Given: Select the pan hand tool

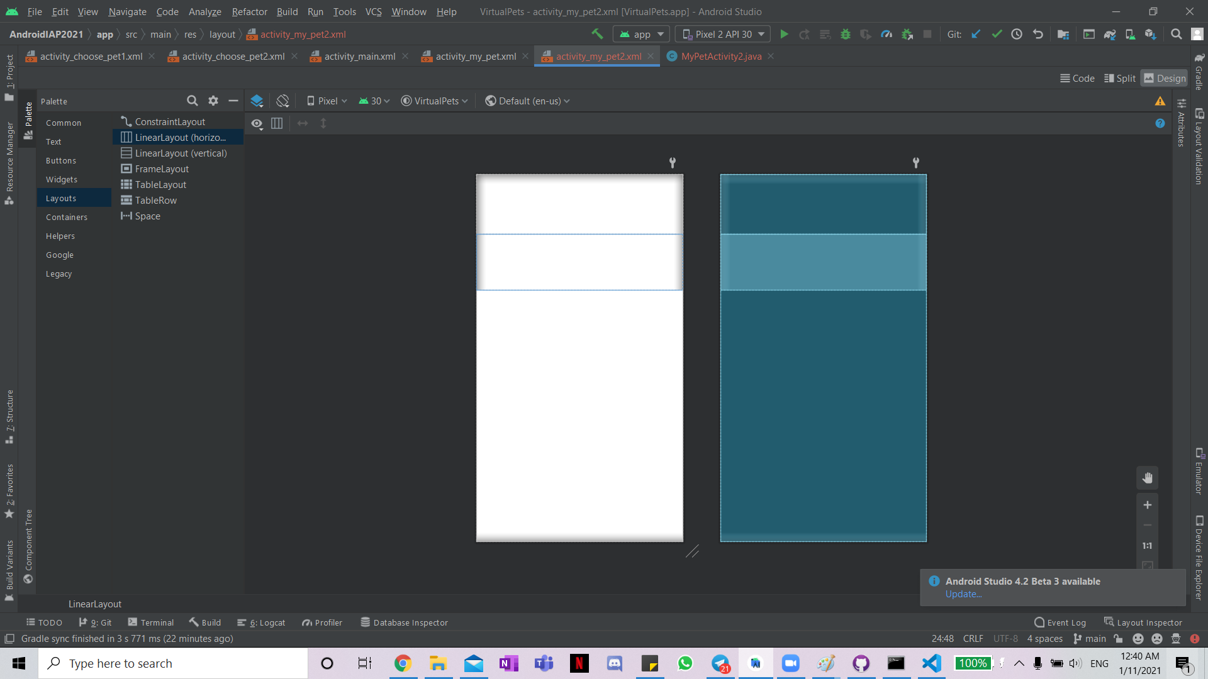Looking at the screenshot, I should pyautogui.click(x=1147, y=478).
